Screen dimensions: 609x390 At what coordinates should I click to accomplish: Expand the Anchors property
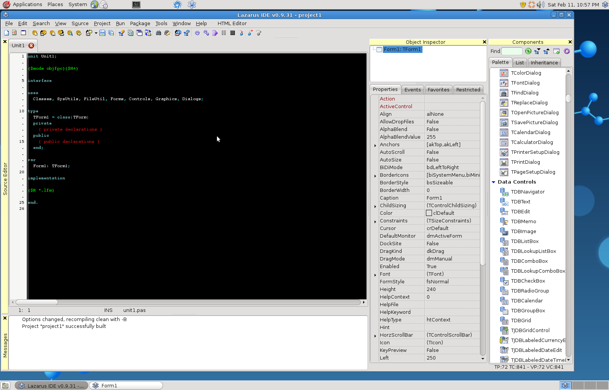(x=375, y=145)
